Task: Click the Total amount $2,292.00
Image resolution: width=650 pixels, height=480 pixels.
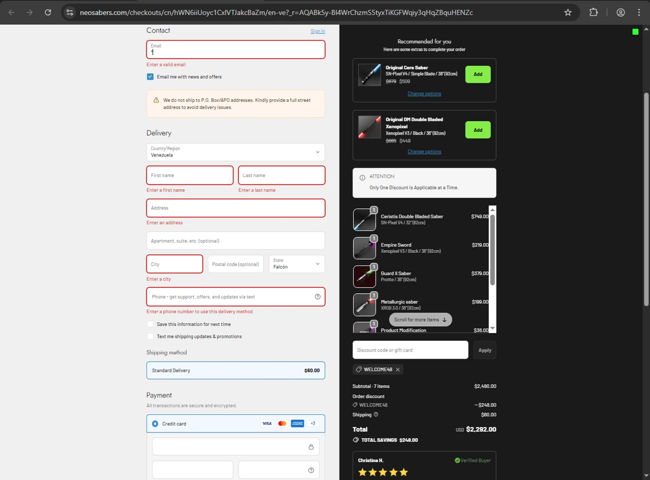Action: [481, 429]
